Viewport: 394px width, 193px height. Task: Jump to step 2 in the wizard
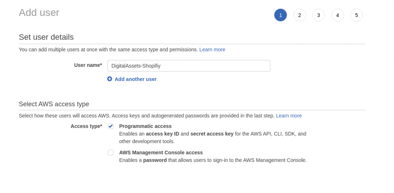(x=299, y=15)
